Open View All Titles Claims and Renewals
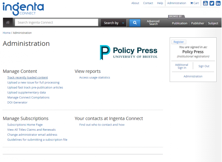The image size is (222, 162). (31, 130)
